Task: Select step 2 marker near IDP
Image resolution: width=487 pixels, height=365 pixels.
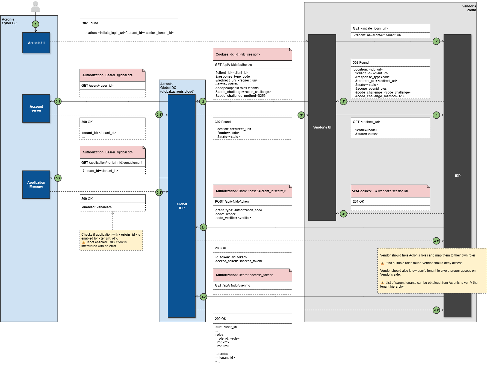Action: (x=436, y=41)
